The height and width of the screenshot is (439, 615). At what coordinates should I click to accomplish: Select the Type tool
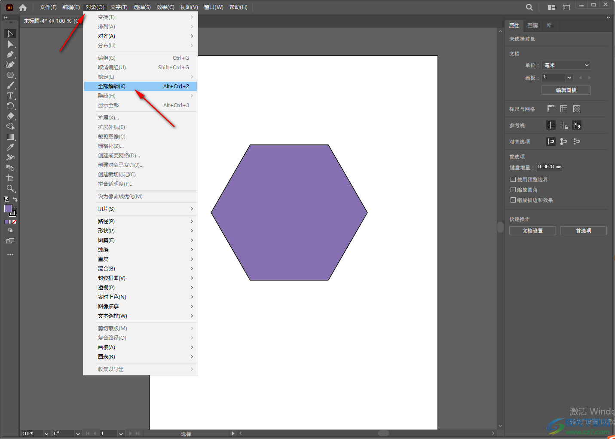(10, 95)
